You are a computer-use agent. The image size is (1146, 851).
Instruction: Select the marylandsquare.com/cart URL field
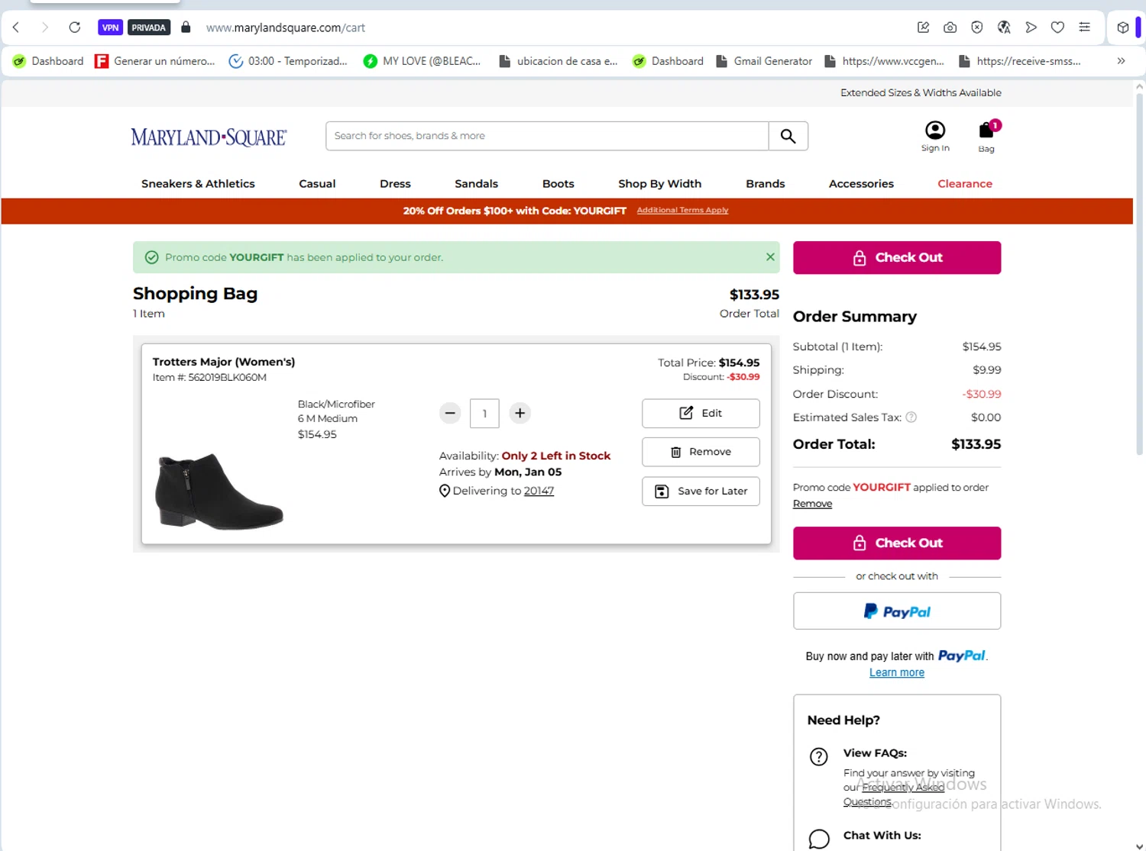[286, 27]
